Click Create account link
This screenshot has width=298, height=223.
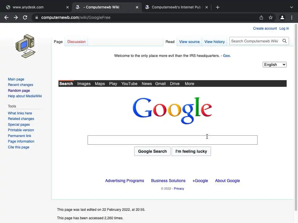[x=265, y=28]
